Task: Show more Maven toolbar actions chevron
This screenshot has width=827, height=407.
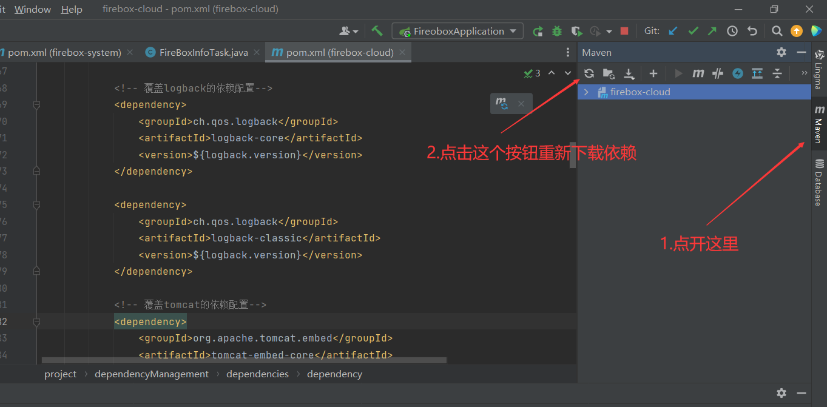Action: point(805,73)
